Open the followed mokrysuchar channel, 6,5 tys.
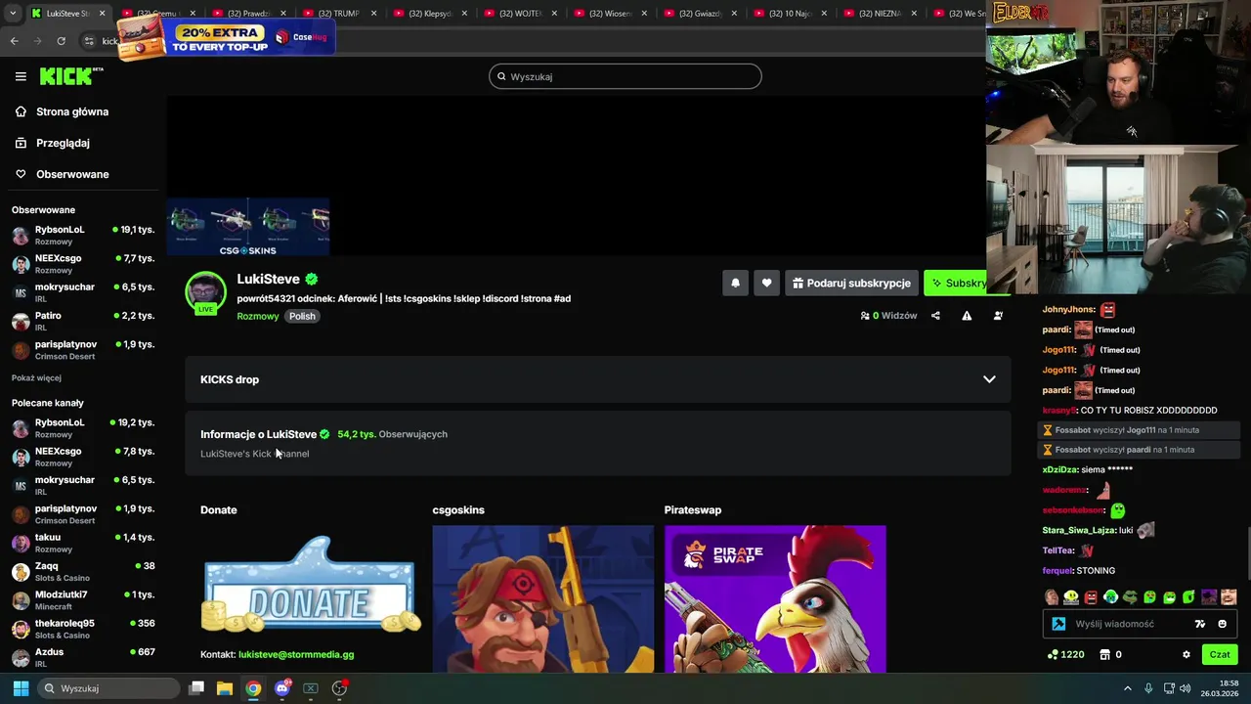Image resolution: width=1251 pixels, height=704 pixels. [x=83, y=292]
